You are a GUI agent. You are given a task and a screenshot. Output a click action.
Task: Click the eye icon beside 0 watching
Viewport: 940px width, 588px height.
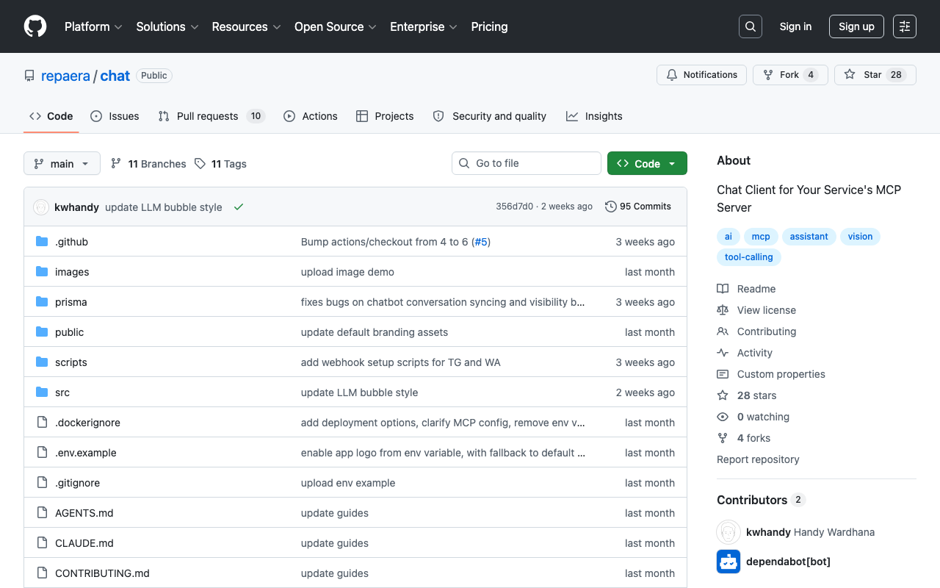click(x=723, y=417)
